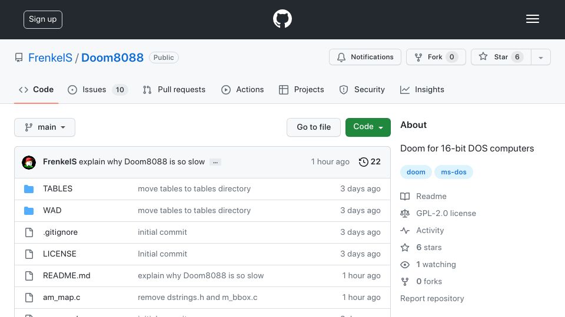Go to the Actions tab

(242, 90)
